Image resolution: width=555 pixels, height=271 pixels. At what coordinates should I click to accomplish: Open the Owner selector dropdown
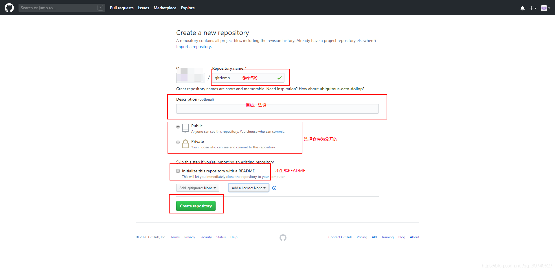191,78
